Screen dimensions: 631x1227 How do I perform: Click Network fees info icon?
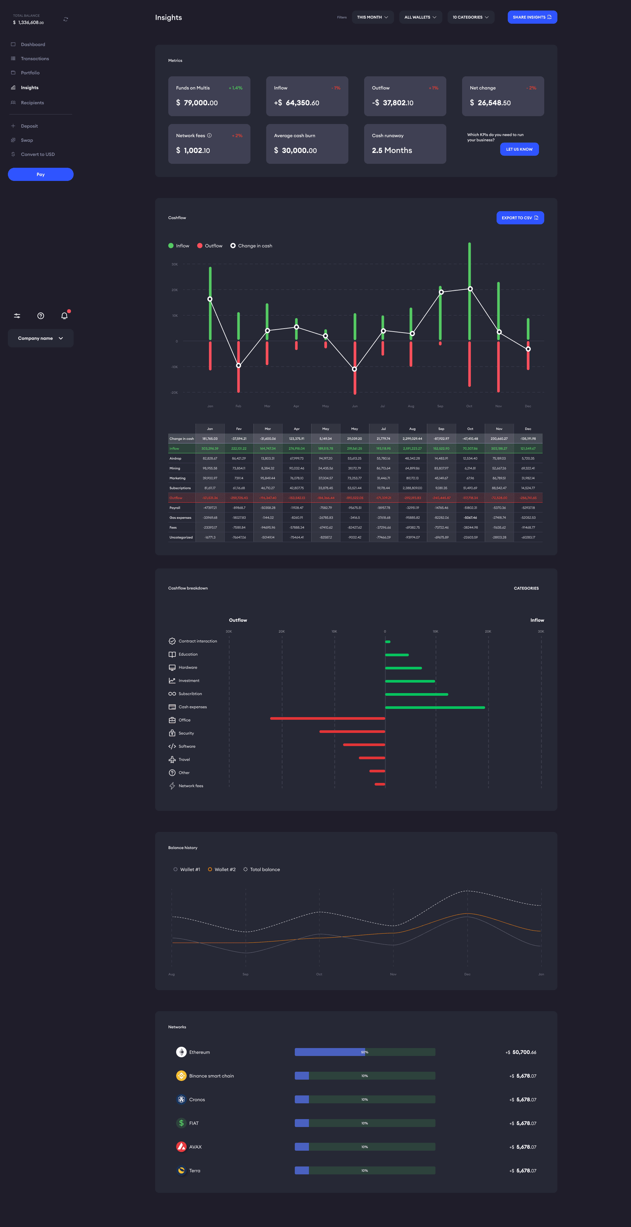pyautogui.click(x=209, y=136)
